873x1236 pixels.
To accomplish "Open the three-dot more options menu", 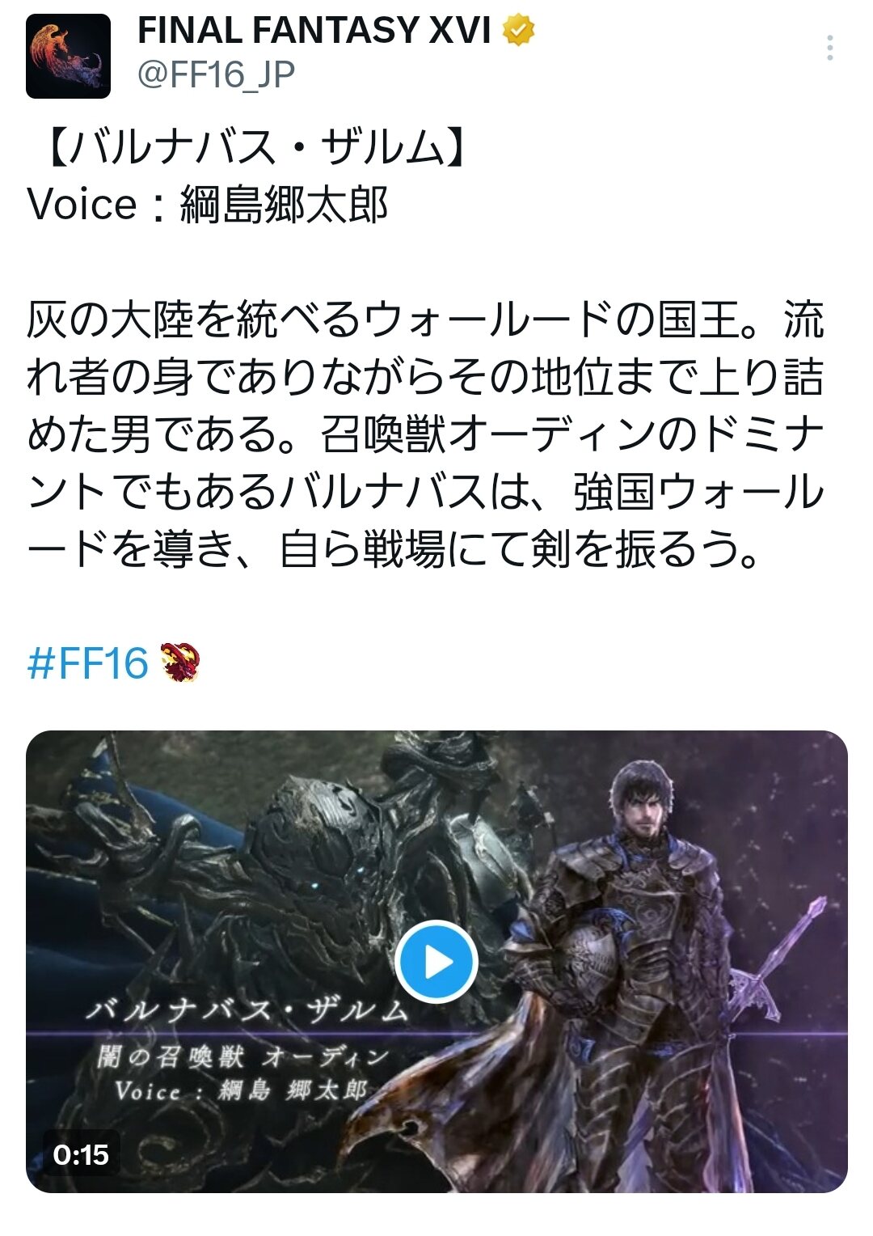I will tap(829, 49).
